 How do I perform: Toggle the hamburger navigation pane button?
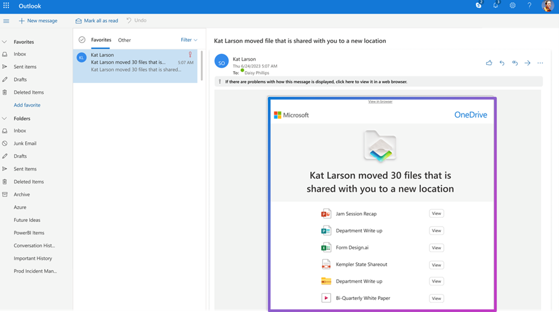[6, 21]
